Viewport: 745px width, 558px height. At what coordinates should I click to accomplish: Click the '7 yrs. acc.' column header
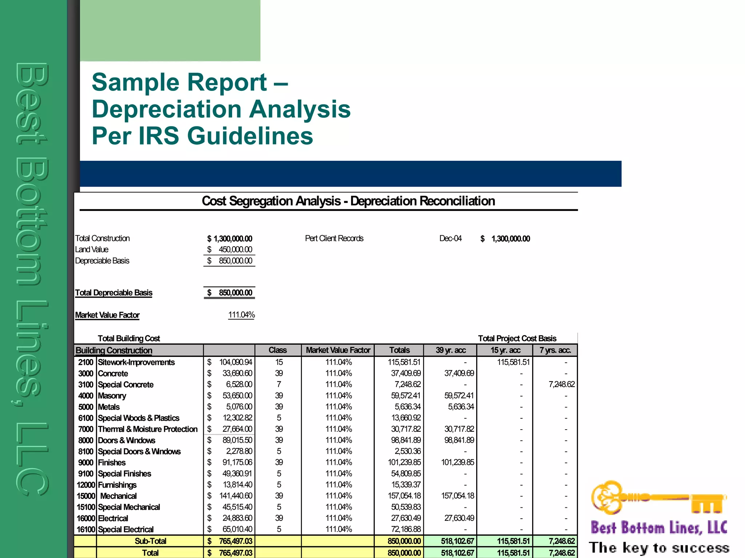[555, 350]
